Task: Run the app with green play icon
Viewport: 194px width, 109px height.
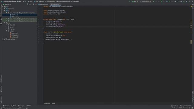Action: tap(154, 2)
